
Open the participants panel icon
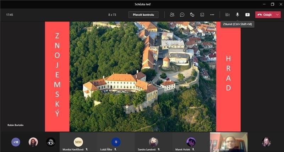[x=172, y=15]
